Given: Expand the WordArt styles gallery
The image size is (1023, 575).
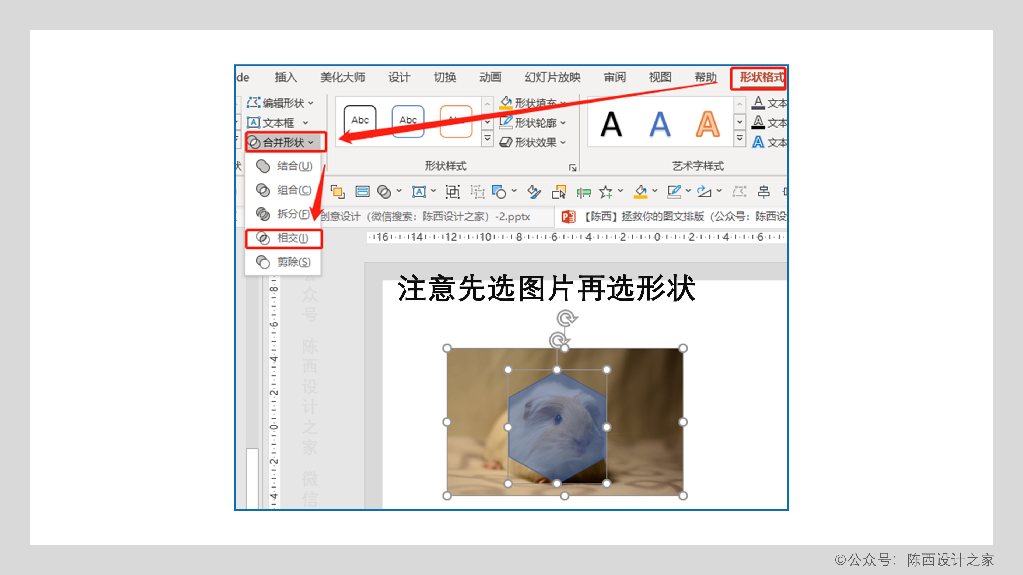Looking at the screenshot, I should 740,139.
